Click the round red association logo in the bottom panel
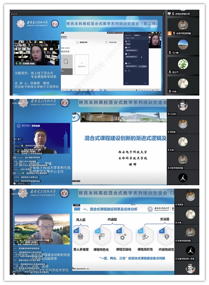209x285 pixels. pyautogui.click(x=64, y=193)
